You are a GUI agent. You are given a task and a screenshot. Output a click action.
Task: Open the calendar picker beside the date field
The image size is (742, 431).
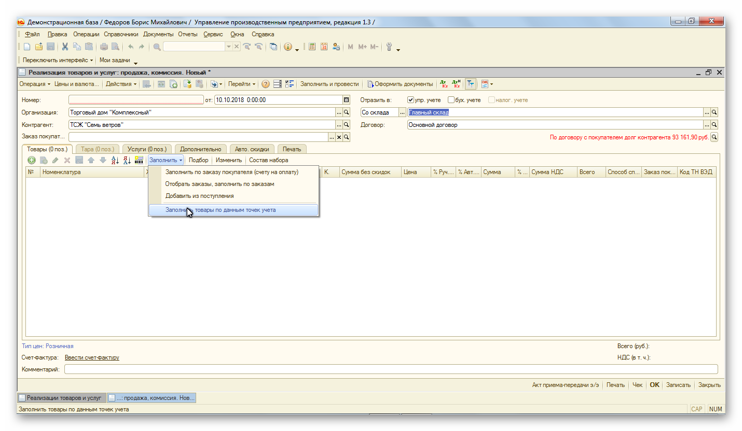(347, 100)
